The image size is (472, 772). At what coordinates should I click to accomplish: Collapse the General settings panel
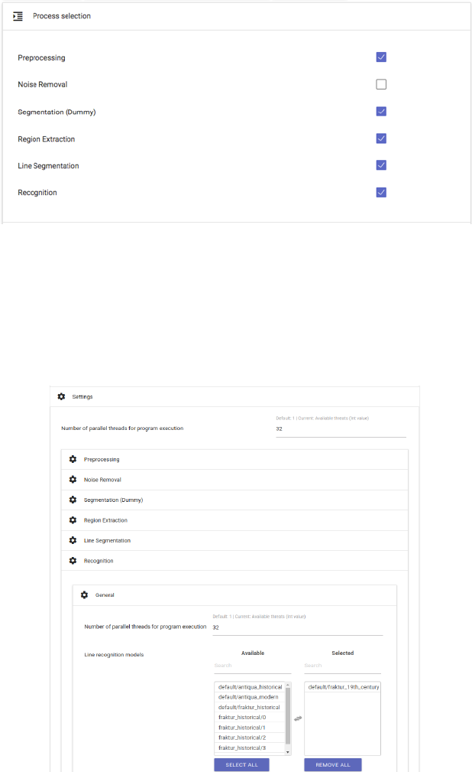tap(105, 594)
